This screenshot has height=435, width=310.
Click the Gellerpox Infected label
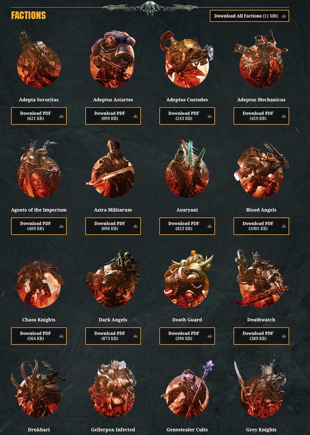[113, 430]
